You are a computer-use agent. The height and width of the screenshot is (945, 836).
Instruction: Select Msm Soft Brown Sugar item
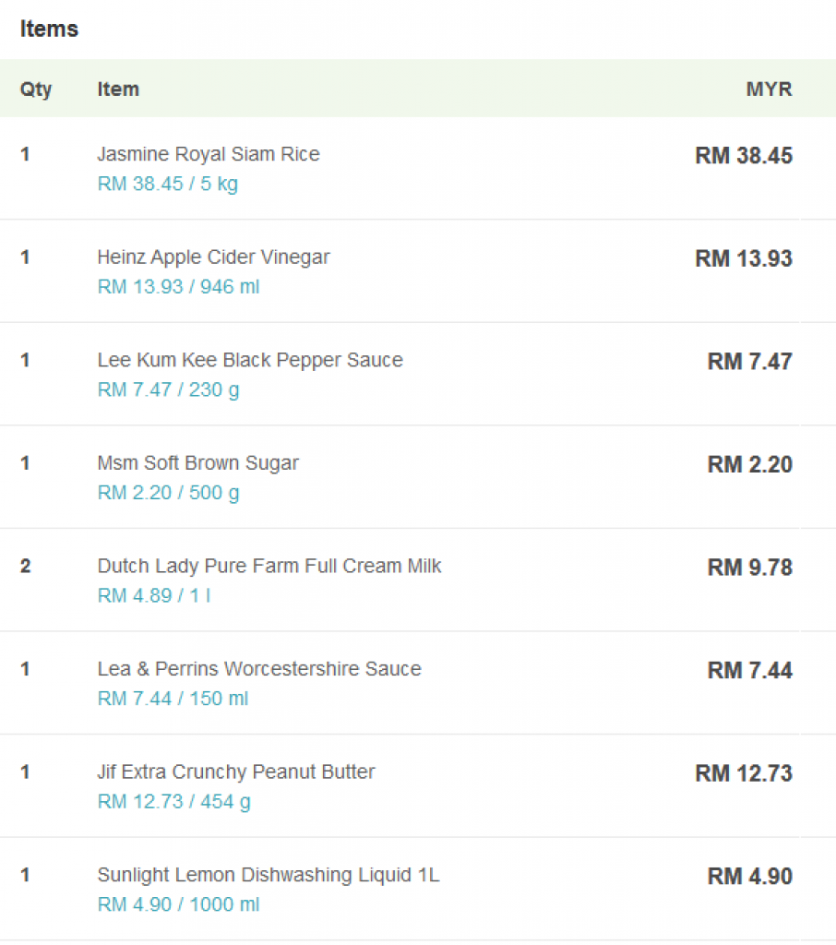(197, 463)
